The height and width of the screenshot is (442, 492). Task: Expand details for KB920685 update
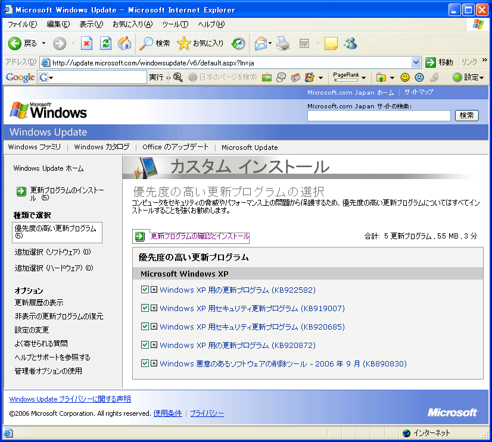154,327
